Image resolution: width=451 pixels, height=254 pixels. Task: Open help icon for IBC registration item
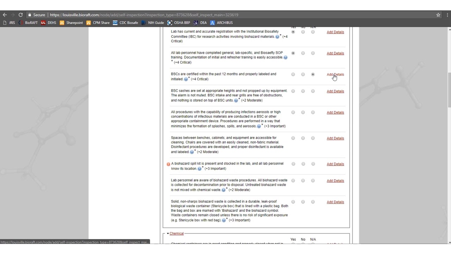pyautogui.click(x=277, y=37)
